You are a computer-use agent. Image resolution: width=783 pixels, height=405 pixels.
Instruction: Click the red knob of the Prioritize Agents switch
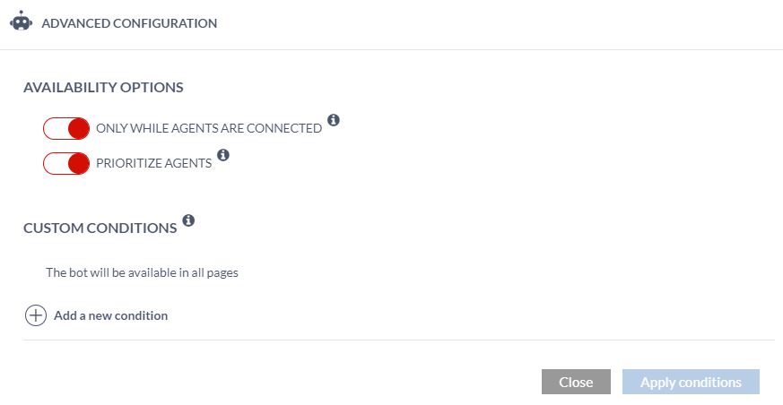point(78,163)
